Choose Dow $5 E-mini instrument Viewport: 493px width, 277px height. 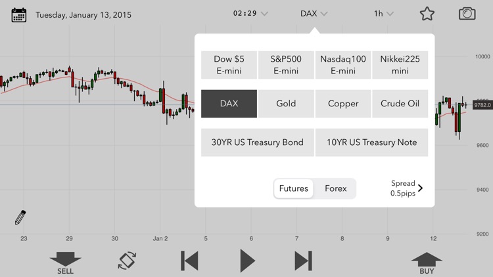click(x=229, y=65)
